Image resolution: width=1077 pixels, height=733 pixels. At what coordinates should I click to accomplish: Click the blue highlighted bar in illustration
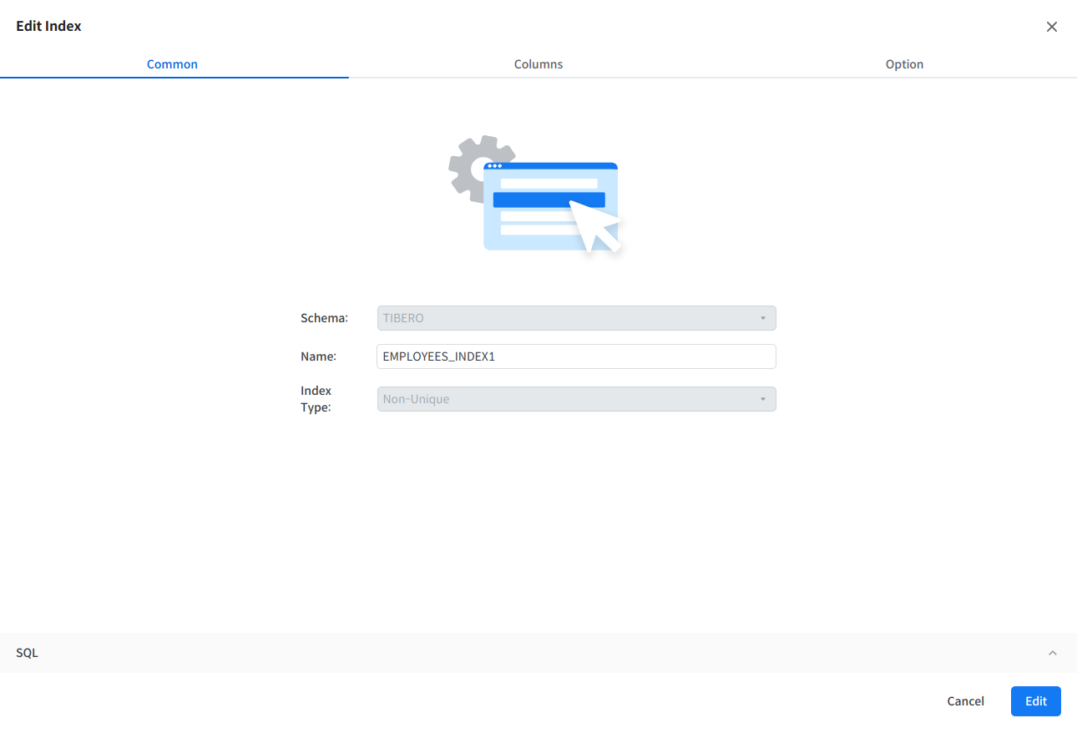tap(534, 200)
